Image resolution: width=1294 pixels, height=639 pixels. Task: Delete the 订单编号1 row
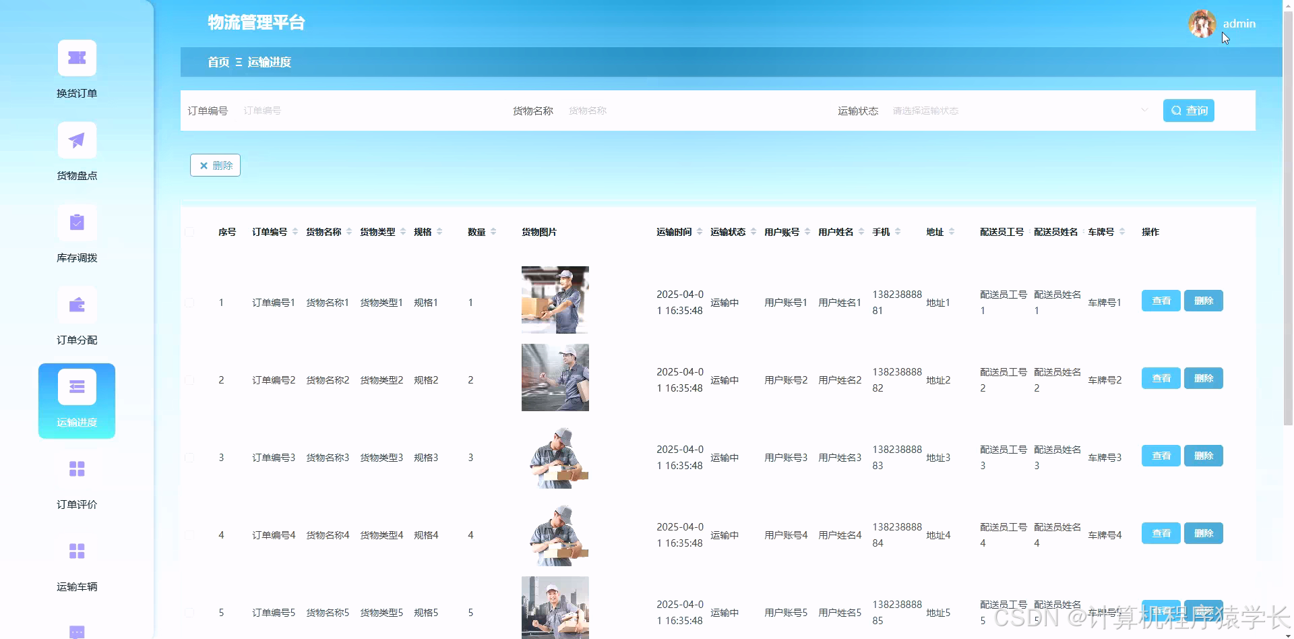point(1203,301)
